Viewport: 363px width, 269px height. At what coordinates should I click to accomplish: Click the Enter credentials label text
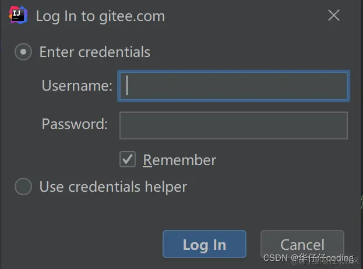[x=95, y=52]
